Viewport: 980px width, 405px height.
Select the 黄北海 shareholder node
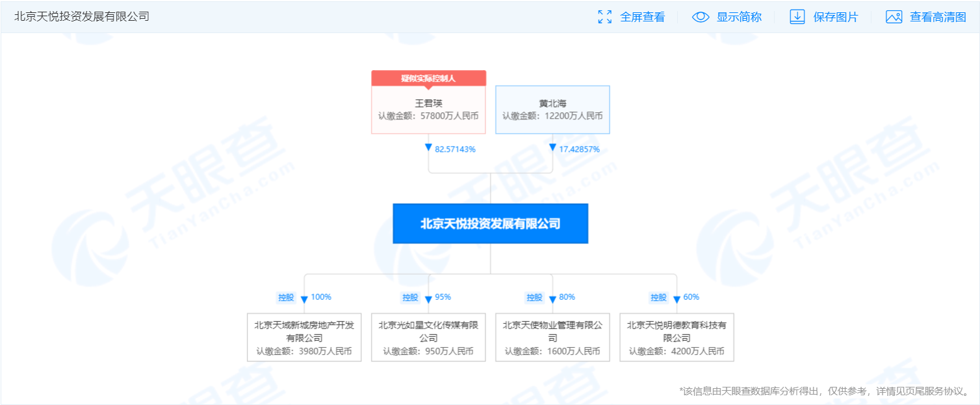[552, 109]
